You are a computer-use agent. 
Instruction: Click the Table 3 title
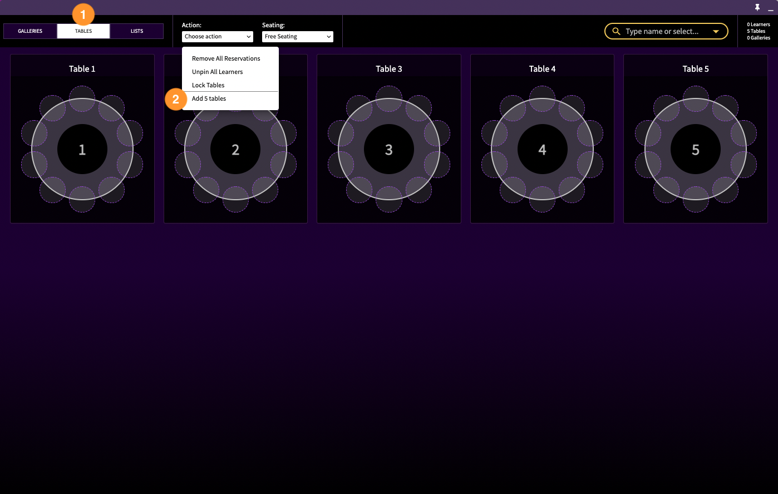tap(389, 69)
